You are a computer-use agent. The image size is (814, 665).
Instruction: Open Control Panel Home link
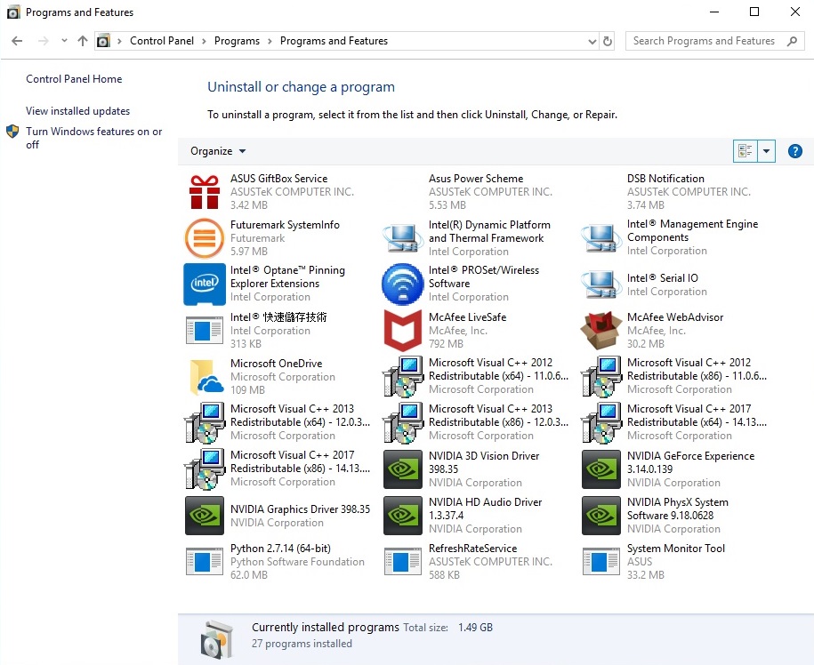(x=74, y=79)
